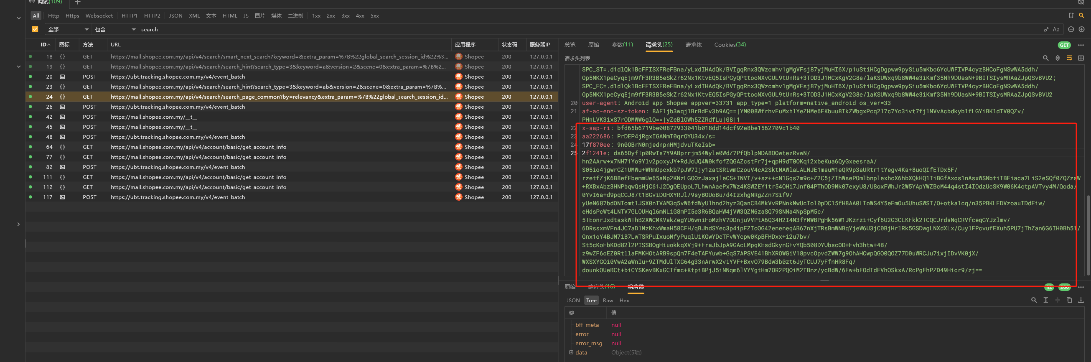Image resolution: width=1091 pixels, height=362 pixels.
Task: Toggle the 4xx status filter
Action: click(x=360, y=16)
